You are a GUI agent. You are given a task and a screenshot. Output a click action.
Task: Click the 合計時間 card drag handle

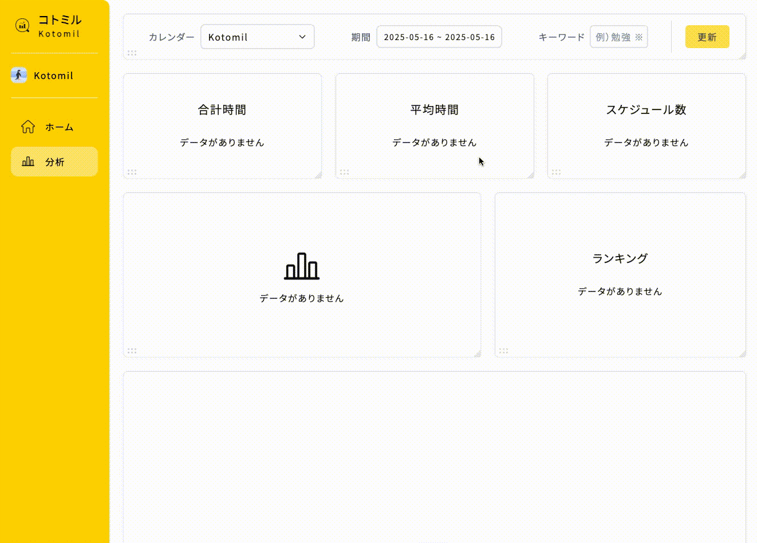[x=132, y=172]
